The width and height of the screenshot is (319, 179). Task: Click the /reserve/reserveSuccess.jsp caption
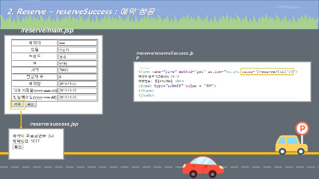pyautogui.click(x=164, y=55)
